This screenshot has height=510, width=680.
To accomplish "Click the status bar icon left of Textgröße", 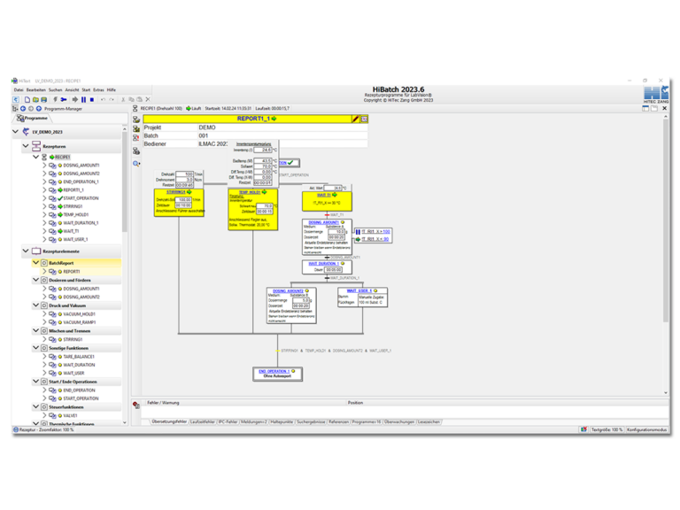I will point(583,429).
